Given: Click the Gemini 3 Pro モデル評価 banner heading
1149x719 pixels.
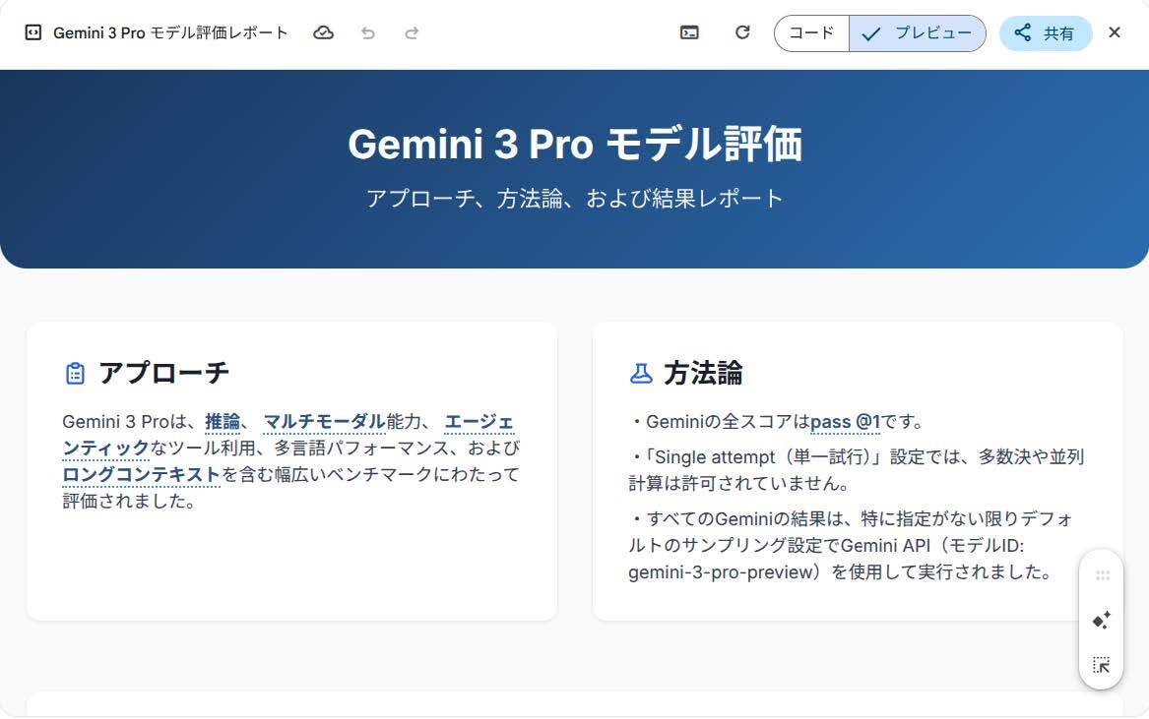Looking at the screenshot, I should [x=575, y=144].
